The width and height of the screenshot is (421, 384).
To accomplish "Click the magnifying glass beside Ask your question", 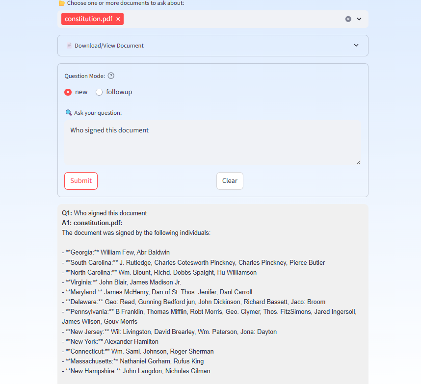I will (68, 112).
